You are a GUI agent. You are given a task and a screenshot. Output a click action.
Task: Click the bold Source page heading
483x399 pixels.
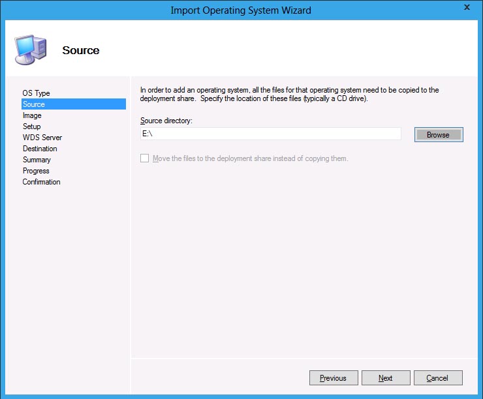click(x=81, y=50)
